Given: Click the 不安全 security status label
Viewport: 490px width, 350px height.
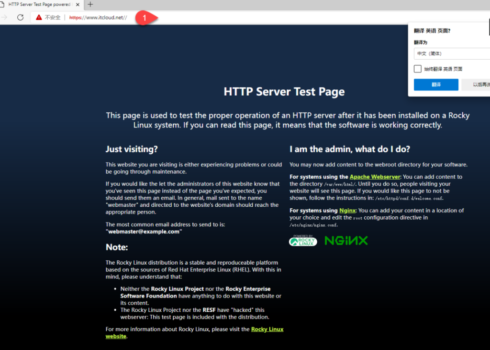Looking at the screenshot, I should [53, 18].
